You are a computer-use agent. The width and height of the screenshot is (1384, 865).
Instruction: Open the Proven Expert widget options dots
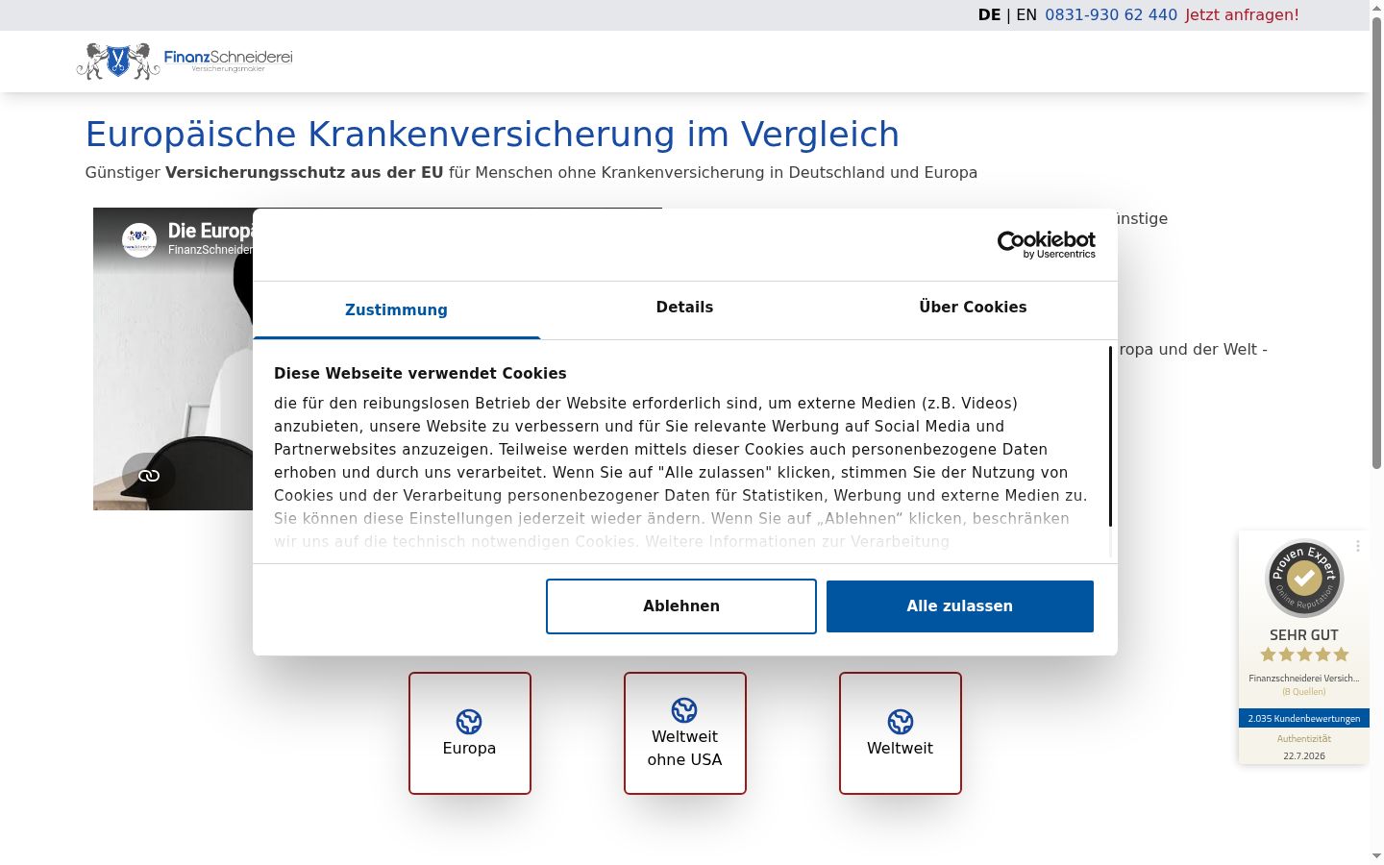coord(1358,546)
